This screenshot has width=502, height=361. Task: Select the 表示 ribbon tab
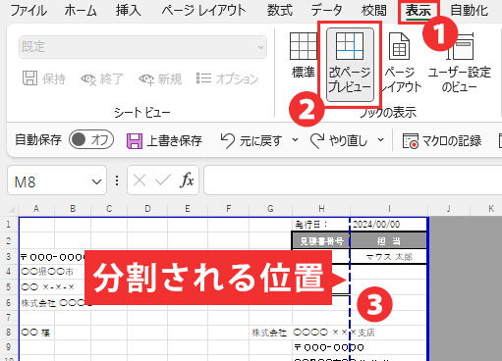coord(418,11)
